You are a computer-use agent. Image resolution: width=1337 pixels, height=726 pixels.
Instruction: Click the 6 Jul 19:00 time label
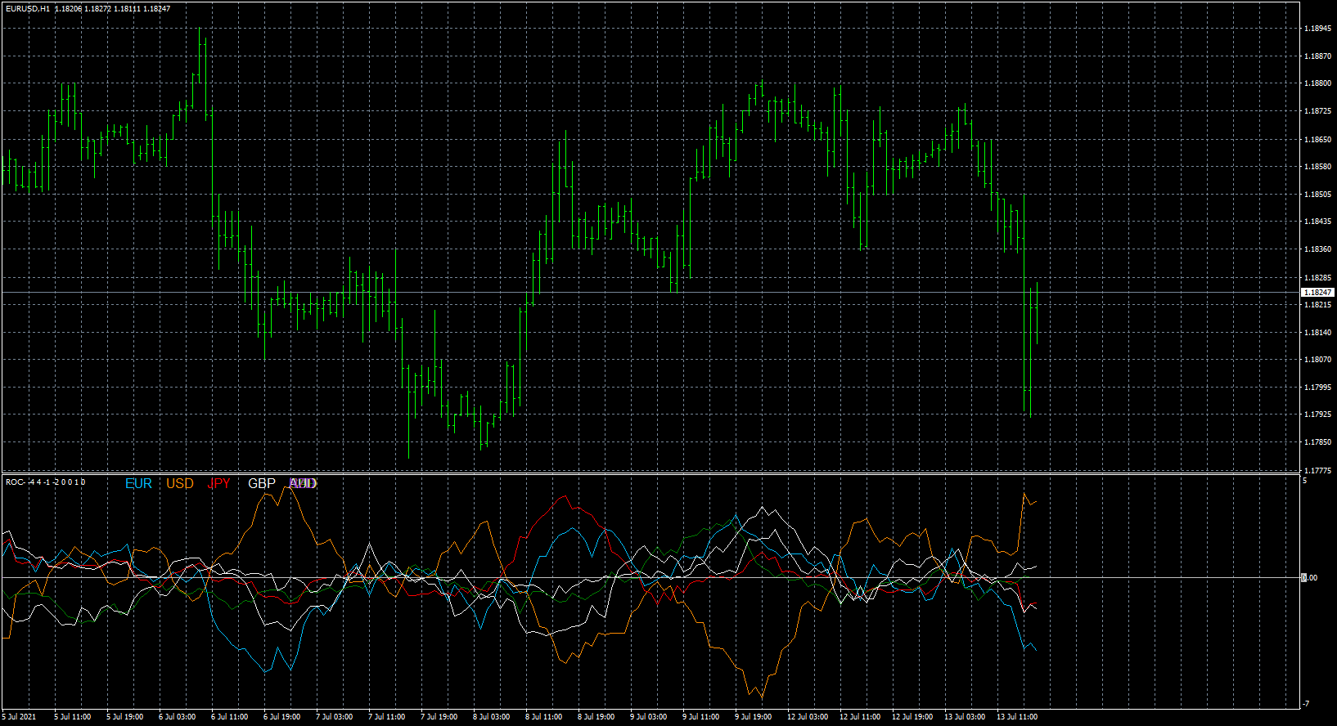click(282, 717)
